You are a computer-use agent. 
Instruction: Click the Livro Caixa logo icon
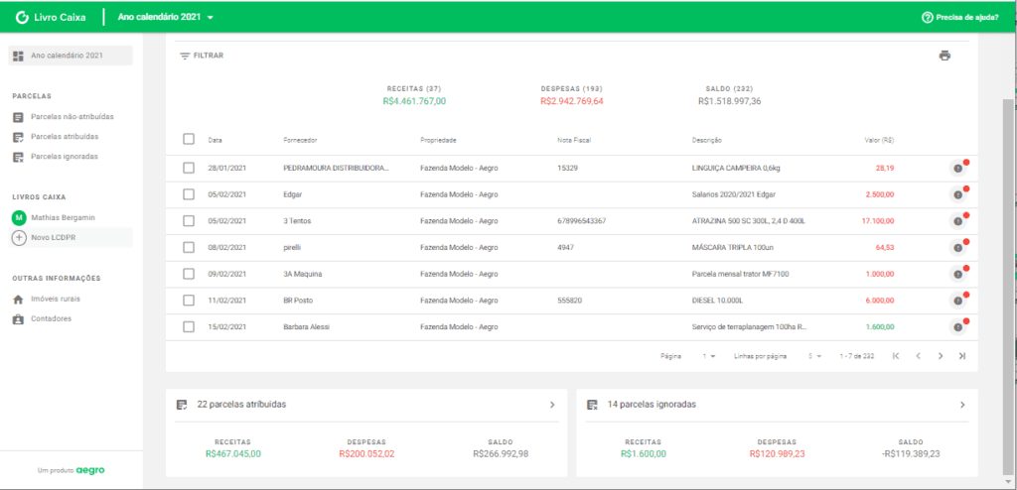coord(23,18)
